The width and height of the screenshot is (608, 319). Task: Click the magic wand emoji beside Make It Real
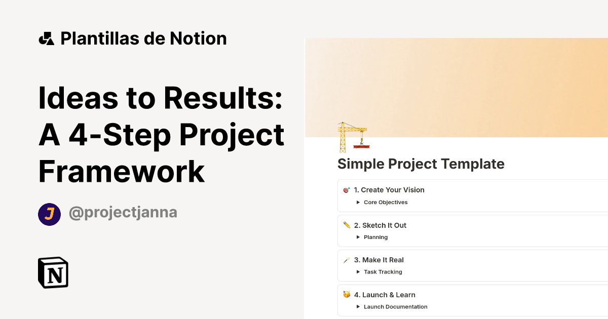coord(346,260)
